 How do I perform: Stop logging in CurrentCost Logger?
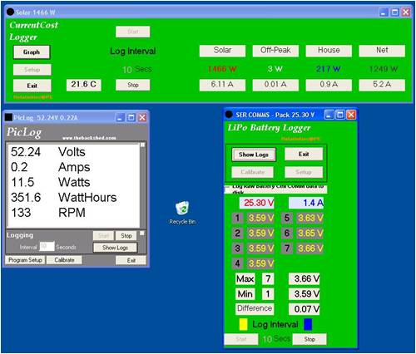click(x=133, y=85)
